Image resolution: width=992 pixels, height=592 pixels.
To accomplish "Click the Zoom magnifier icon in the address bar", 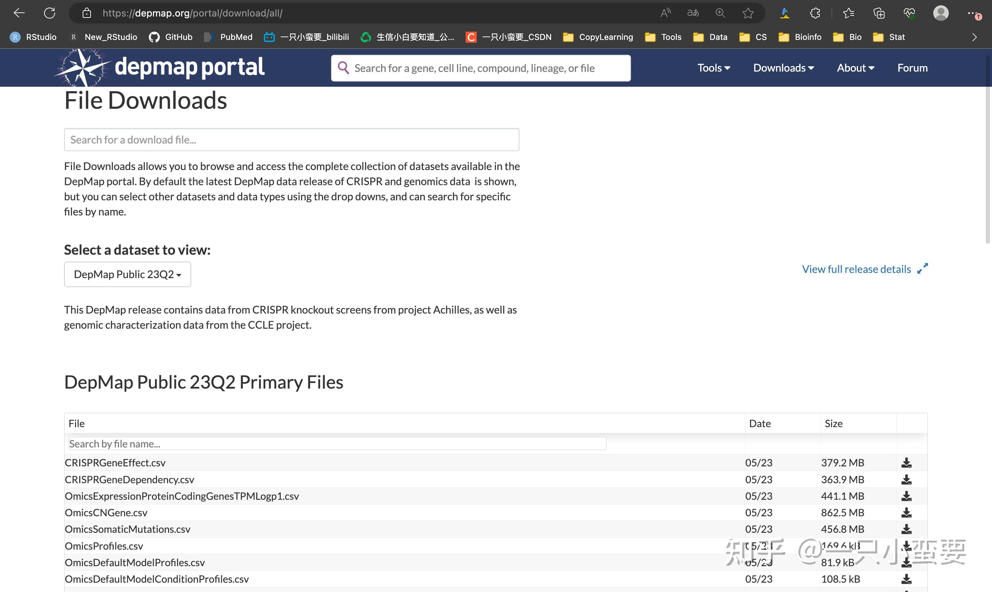I will point(720,13).
